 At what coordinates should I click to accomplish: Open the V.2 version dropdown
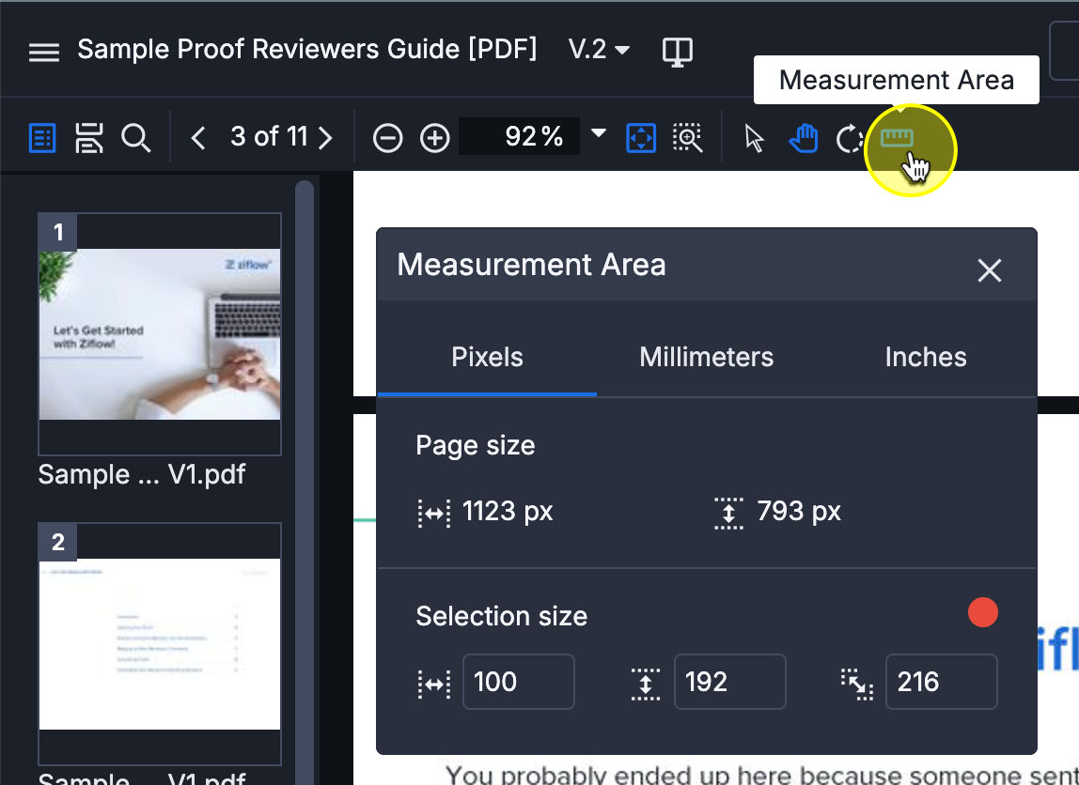coord(599,50)
